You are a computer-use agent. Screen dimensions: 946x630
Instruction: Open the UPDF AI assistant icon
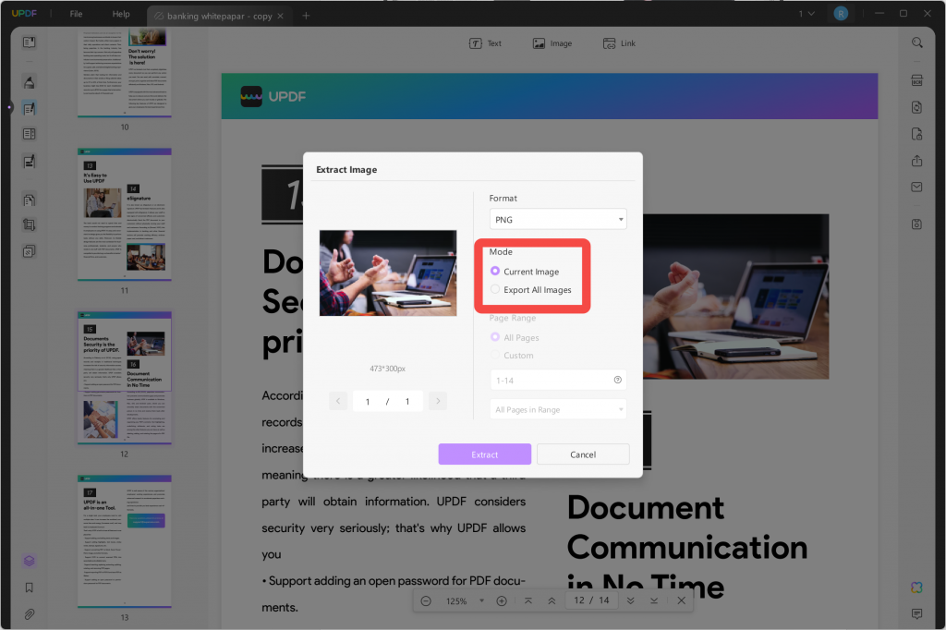29,561
